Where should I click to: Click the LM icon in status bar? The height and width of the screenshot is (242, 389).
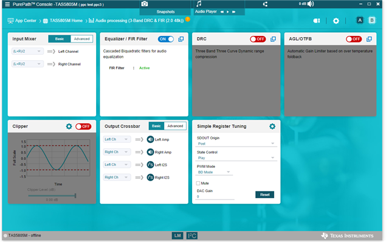click(x=177, y=235)
